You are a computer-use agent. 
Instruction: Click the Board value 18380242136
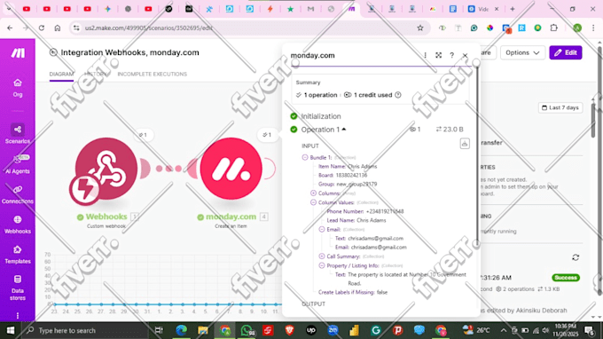[x=351, y=175]
